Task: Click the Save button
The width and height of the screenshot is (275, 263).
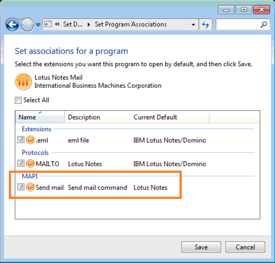Action: point(201,247)
